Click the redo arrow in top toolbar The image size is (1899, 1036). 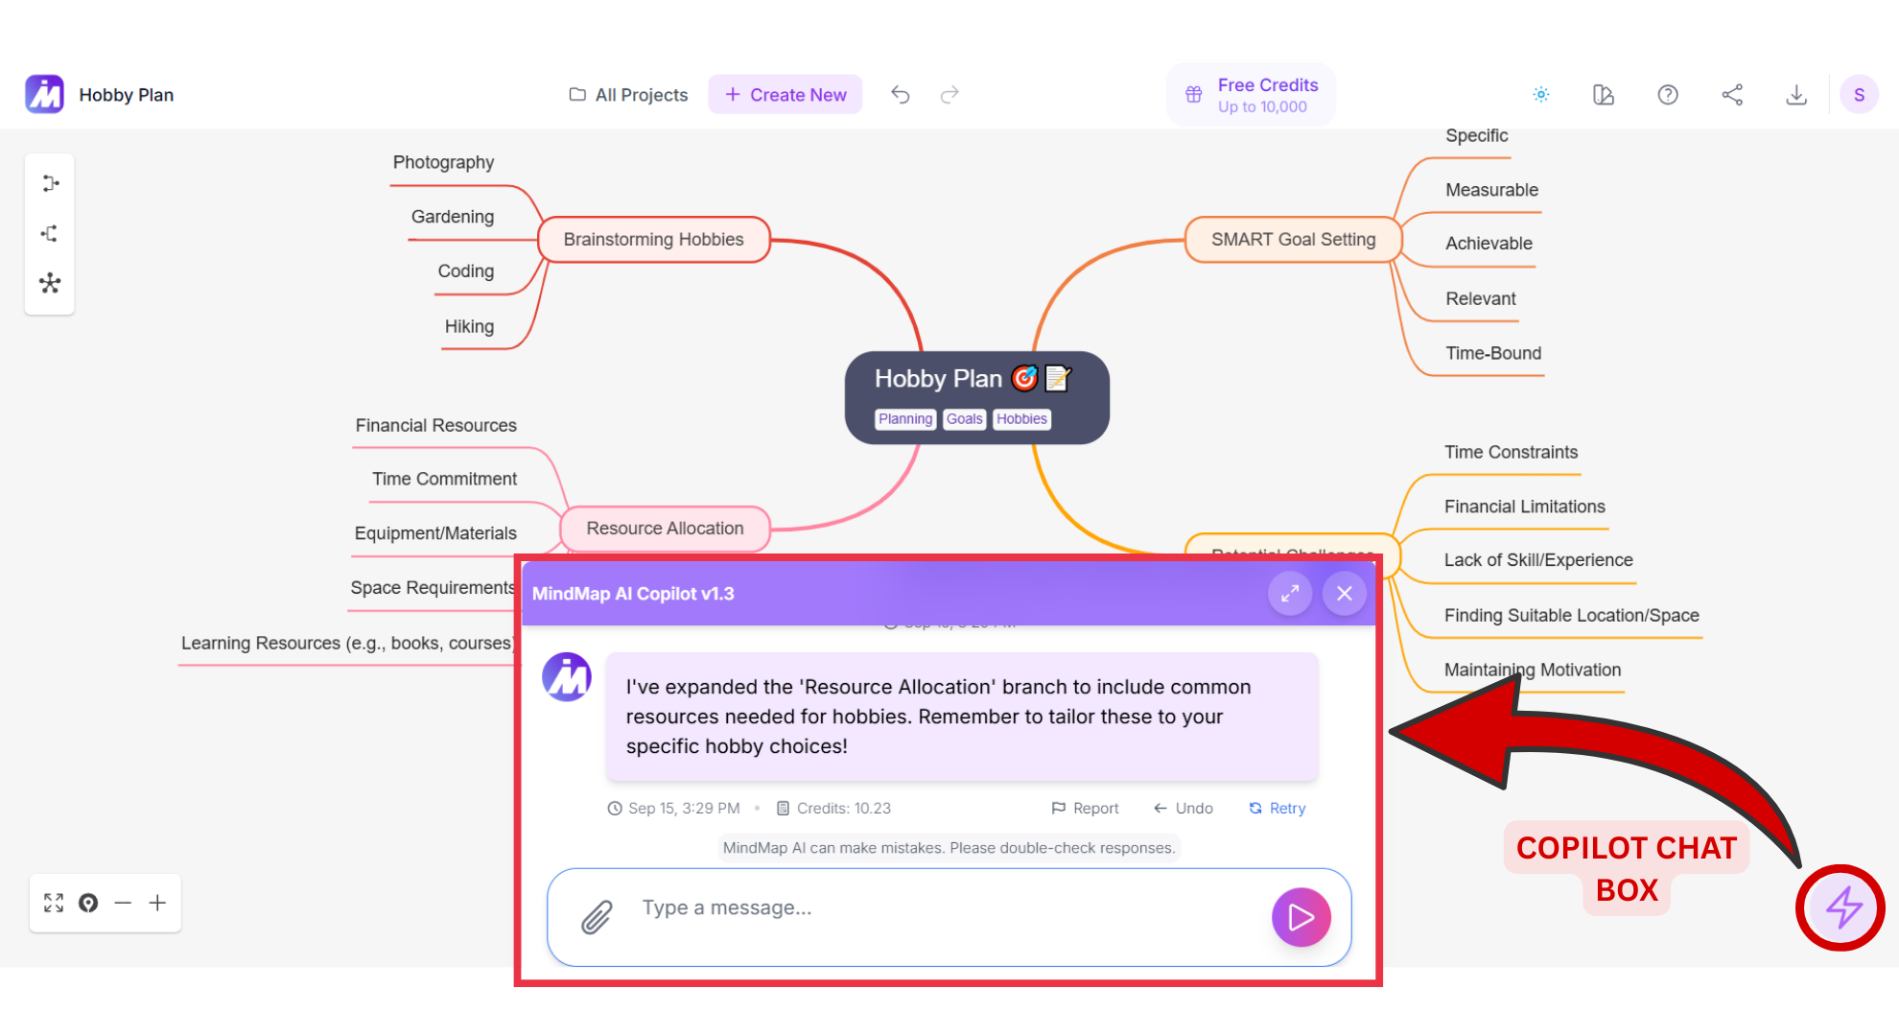[x=949, y=94]
